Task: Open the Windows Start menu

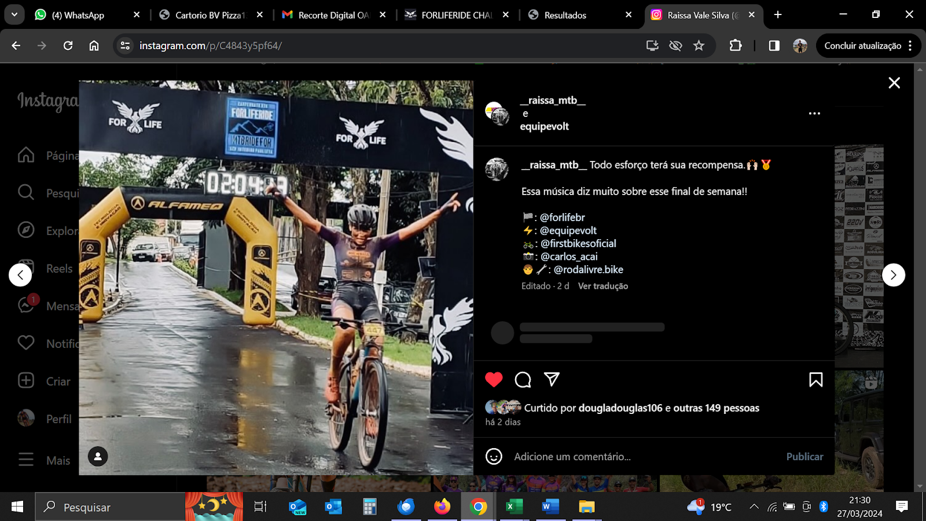Action: [x=17, y=507]
